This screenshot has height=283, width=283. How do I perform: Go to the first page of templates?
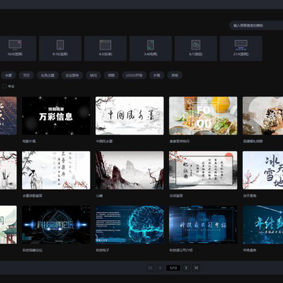coord(150,267)
